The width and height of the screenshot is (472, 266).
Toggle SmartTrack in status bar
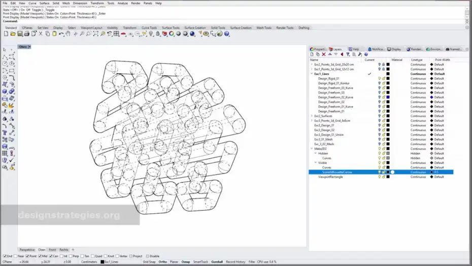(x=200, y=262)
